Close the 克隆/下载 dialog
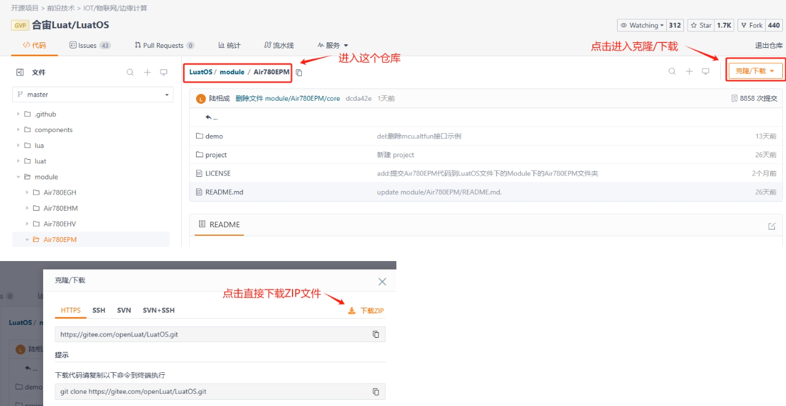The height and width of the screenshot is (406, 786). 382,281
